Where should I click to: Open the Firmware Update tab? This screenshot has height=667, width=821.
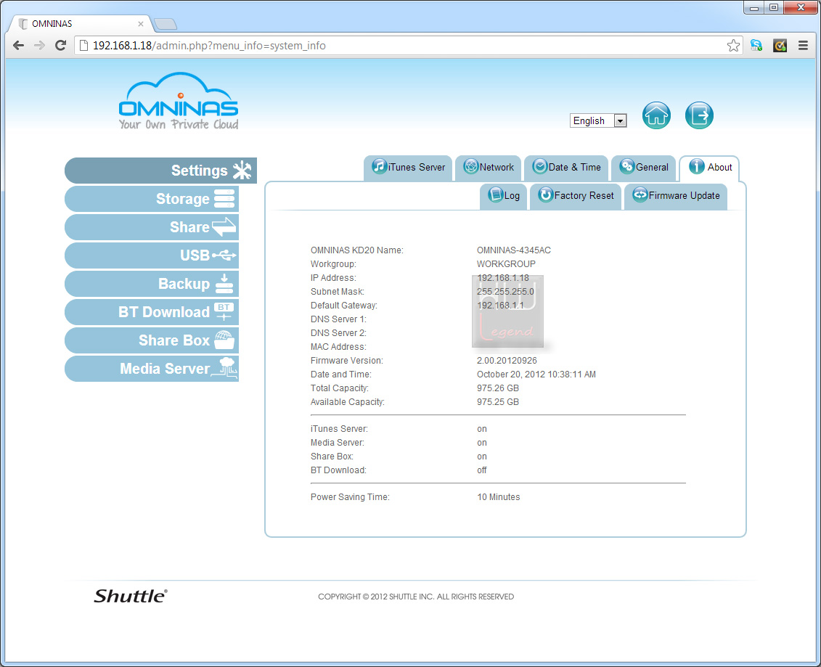click(x=676, y=196)
